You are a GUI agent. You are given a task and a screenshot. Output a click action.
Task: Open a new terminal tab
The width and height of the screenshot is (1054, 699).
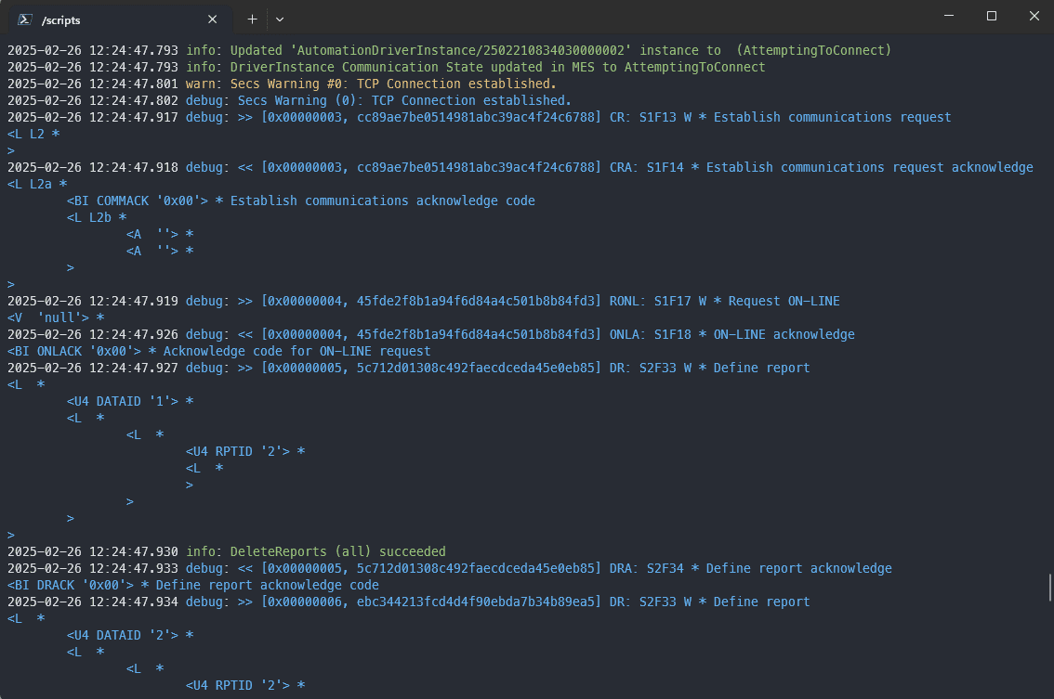point(252,19)
